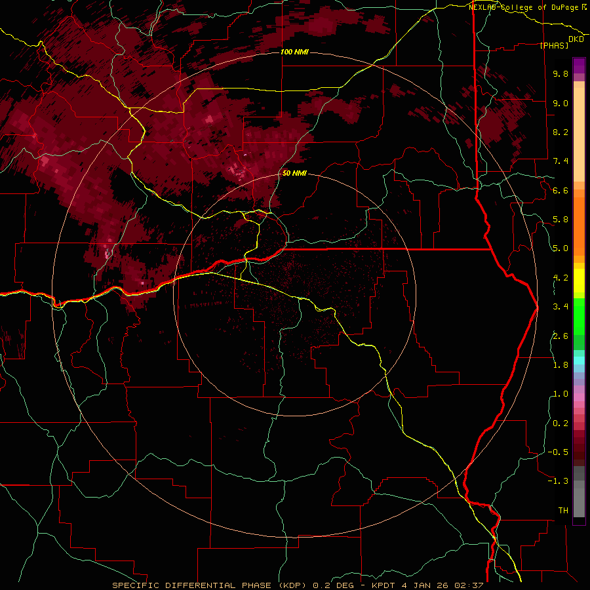Click the cyan segment of the color bar
590x590 pixels.
(x=579, y=361)
